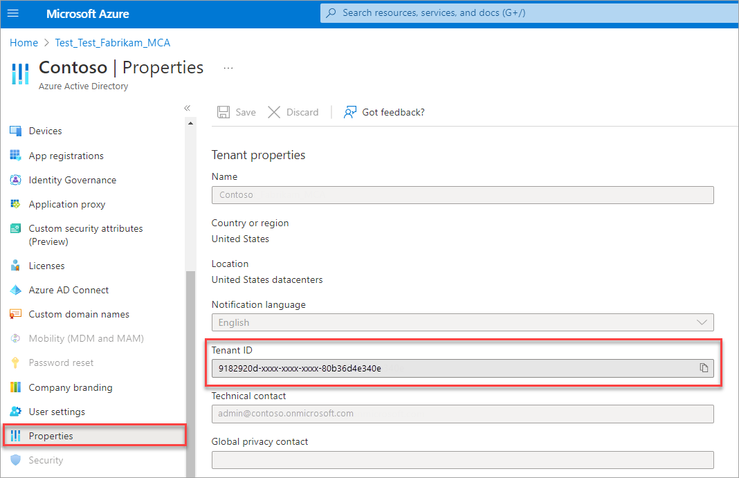This screenshot has height=478, width=739.
Task: Click the User settings gear icon
Action: [15, 411]
